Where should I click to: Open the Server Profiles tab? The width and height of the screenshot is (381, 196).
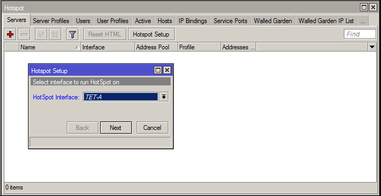point(51,21)
